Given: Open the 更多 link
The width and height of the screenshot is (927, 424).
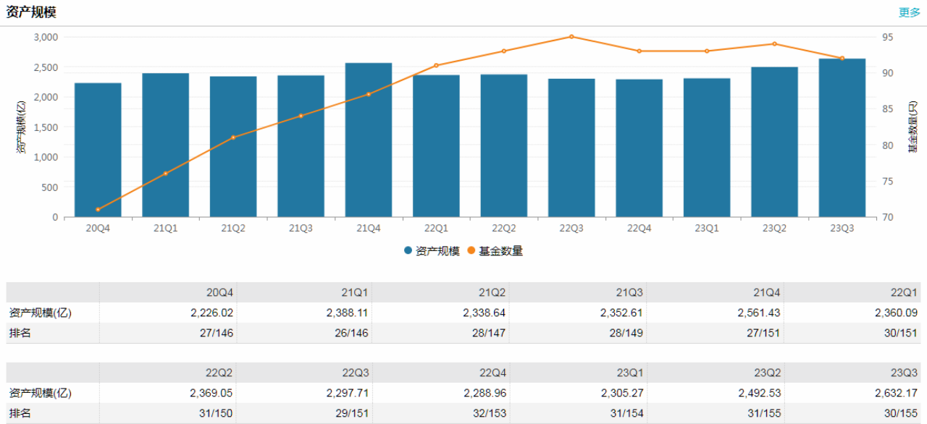Looking at the screenshot, I should (x=909, y=12).
